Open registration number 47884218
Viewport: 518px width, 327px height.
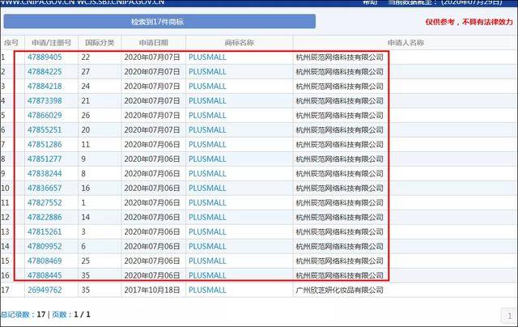45,87
